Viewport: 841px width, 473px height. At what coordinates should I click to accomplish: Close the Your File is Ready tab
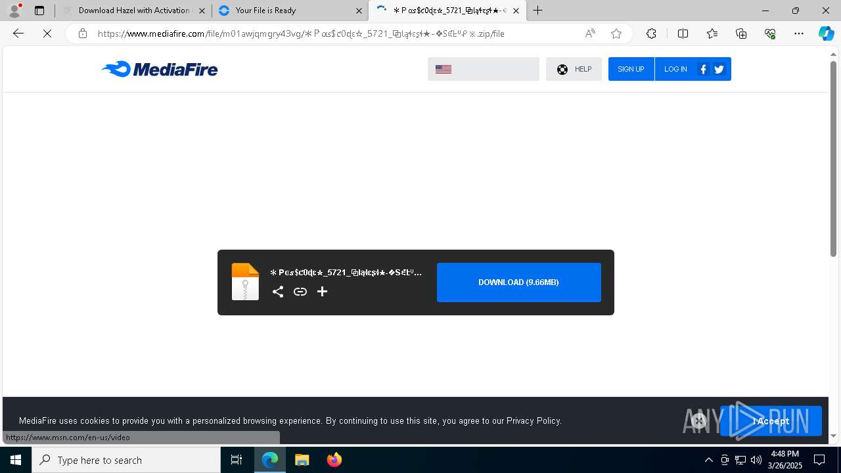[359, 11]
